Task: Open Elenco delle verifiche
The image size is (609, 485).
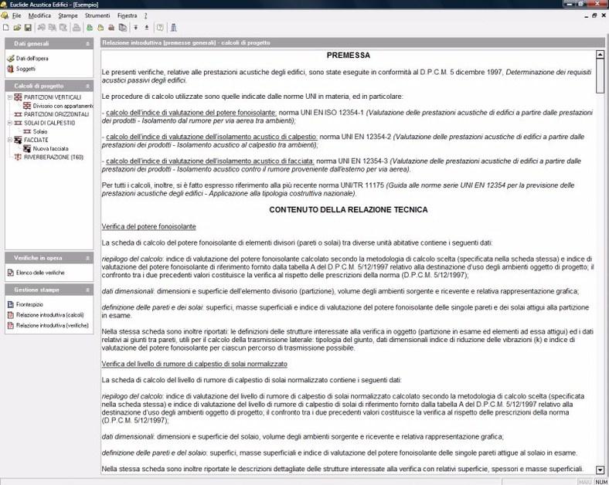Action: (x=40, y=273)
